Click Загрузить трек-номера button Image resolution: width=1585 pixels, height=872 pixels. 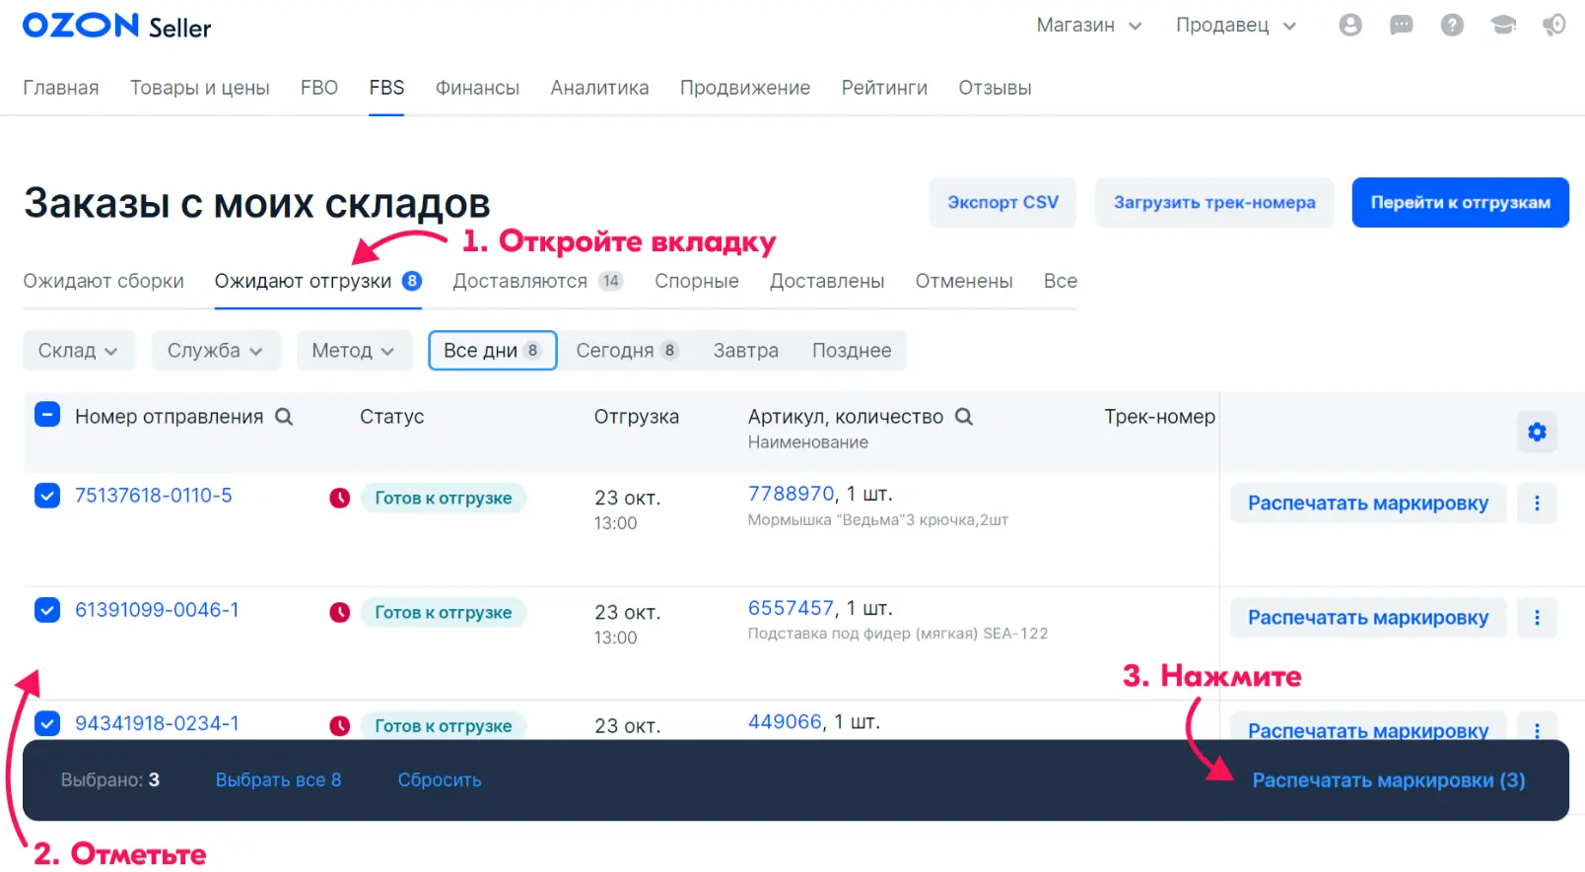tap(1214, 202)
